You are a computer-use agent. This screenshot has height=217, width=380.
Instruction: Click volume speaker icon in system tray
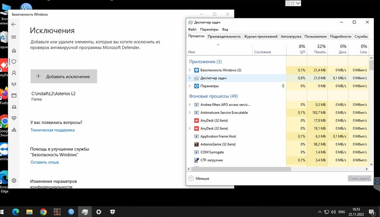click(333, 212)
